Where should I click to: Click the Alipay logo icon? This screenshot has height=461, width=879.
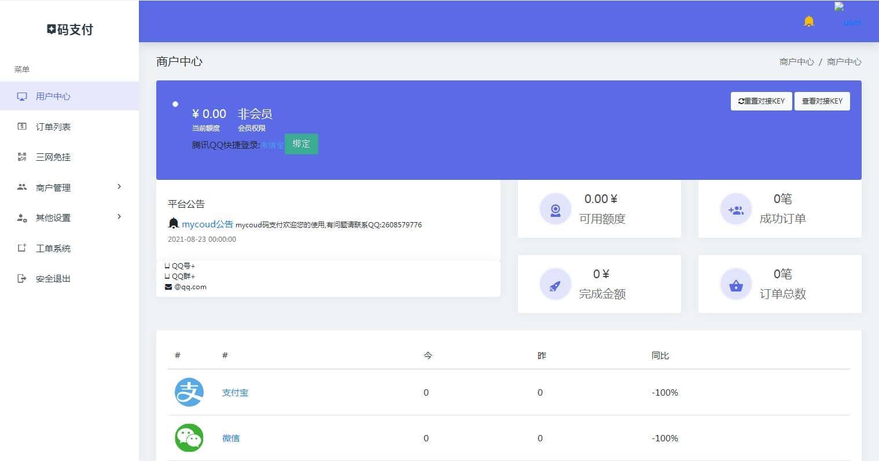[189, 392]
